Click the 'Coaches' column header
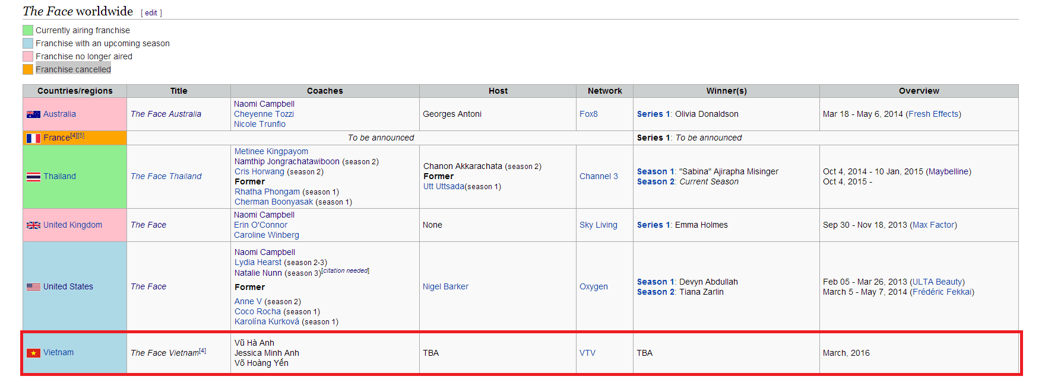This screenshot has width=1064, height=389. [325, 91]
